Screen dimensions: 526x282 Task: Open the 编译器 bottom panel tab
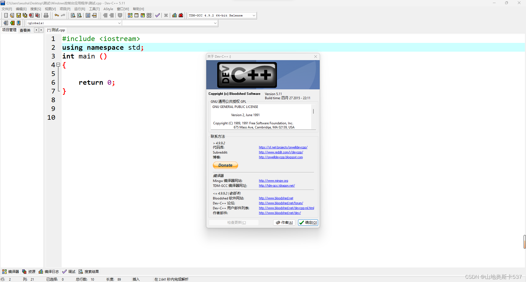[10, 272]
